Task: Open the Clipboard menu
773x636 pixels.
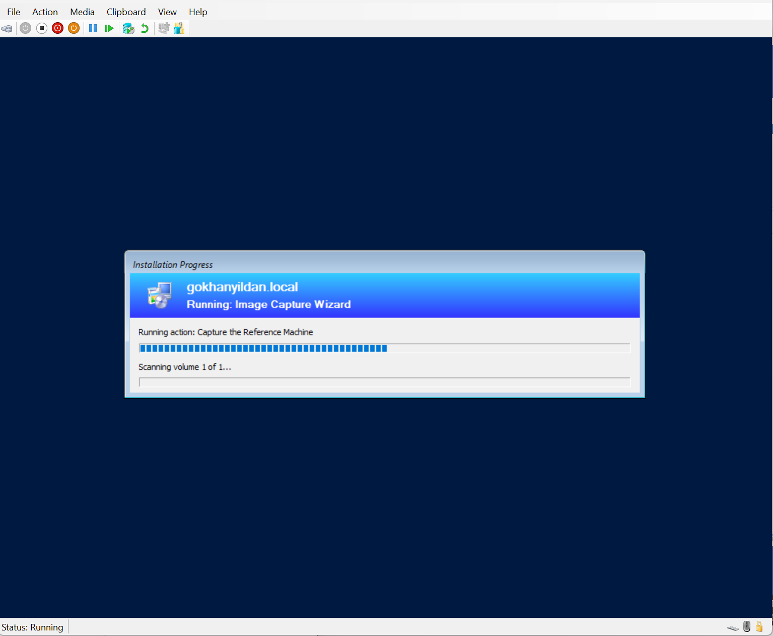Action: point(126,12)
